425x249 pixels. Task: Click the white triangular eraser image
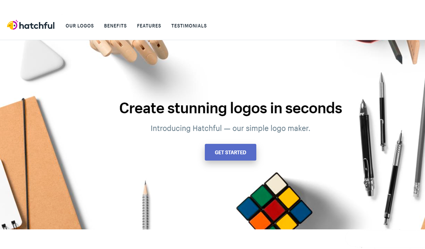click(42, 60)
